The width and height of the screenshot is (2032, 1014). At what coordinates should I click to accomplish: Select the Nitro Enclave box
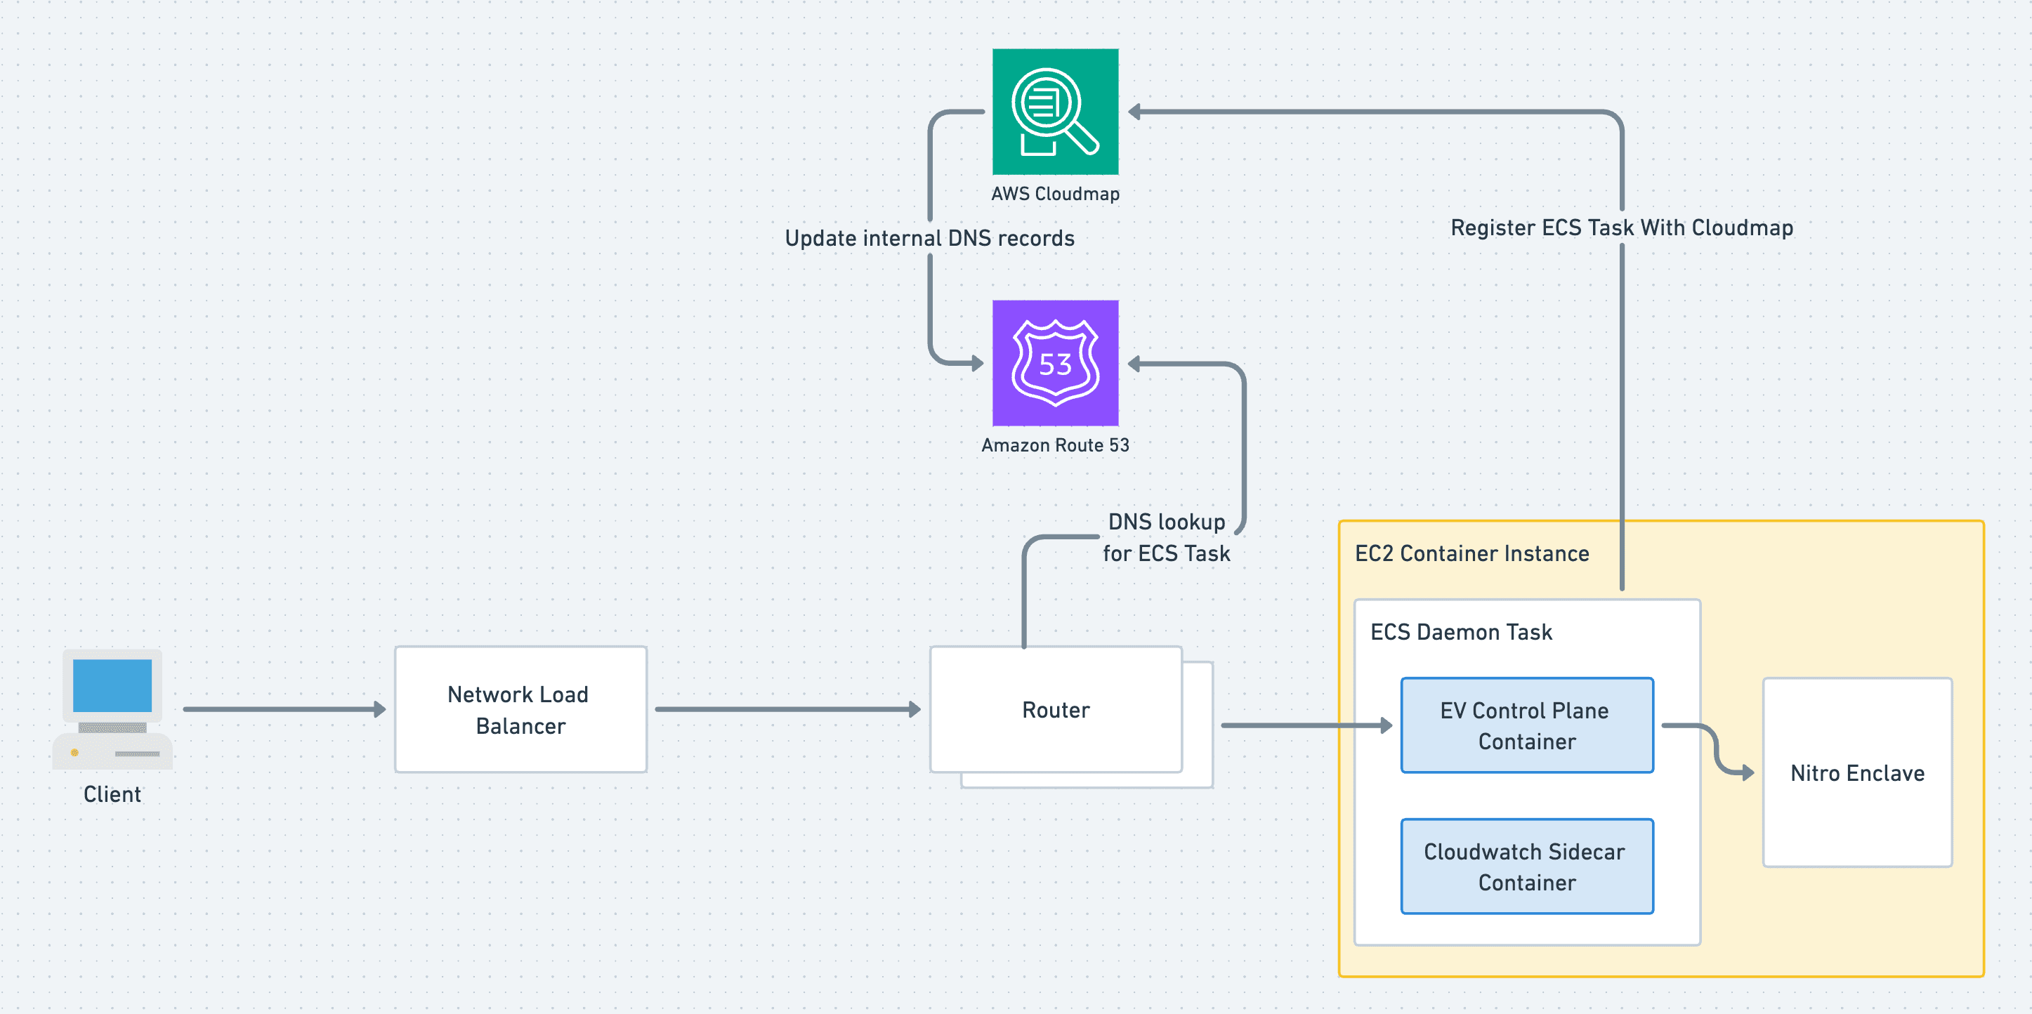click(1856, 772)
